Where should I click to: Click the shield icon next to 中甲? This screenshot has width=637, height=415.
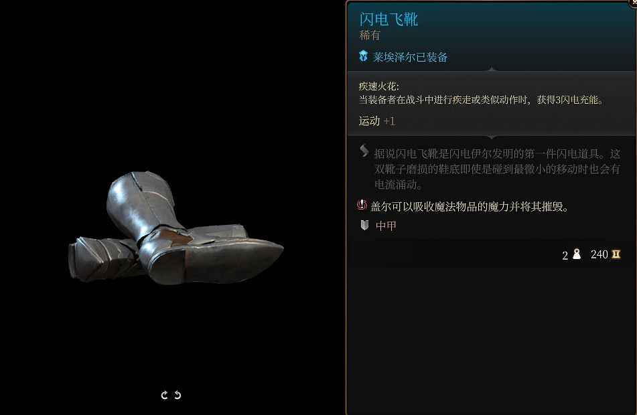point(364,226)
